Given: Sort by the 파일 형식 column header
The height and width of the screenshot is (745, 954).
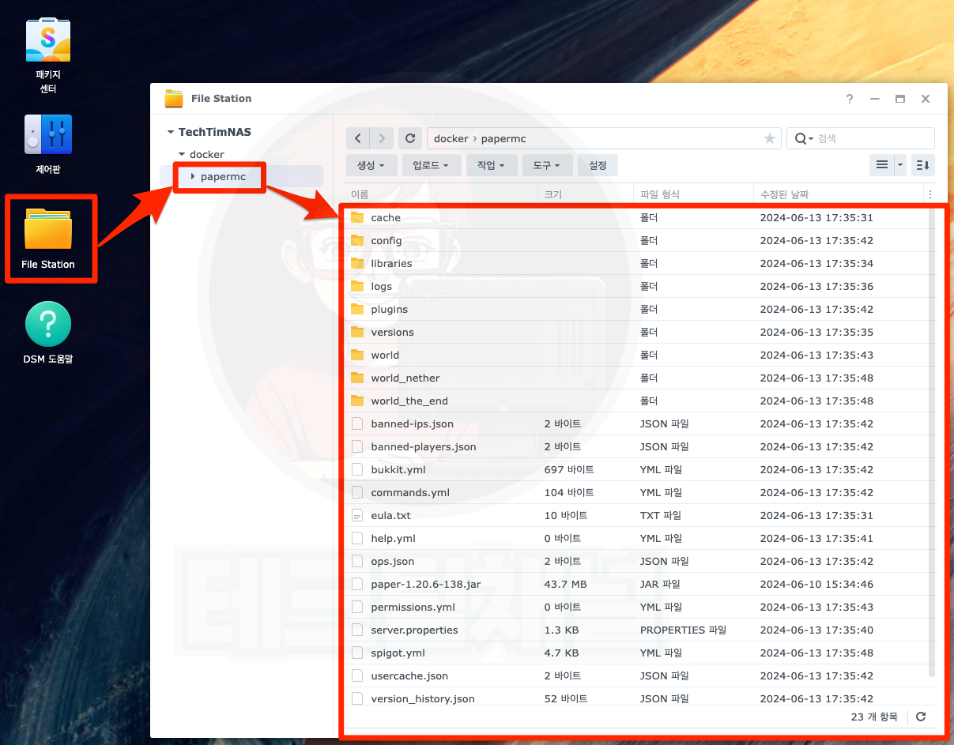Looking at the screenshot, I should (693, 194).
